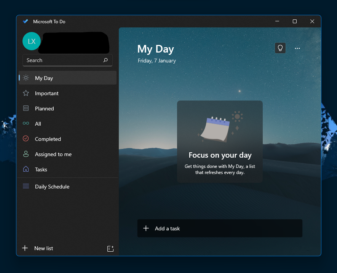Click the Friday, 7 January date text
Screen dimensions: 337x273
(x=157, y=61)
